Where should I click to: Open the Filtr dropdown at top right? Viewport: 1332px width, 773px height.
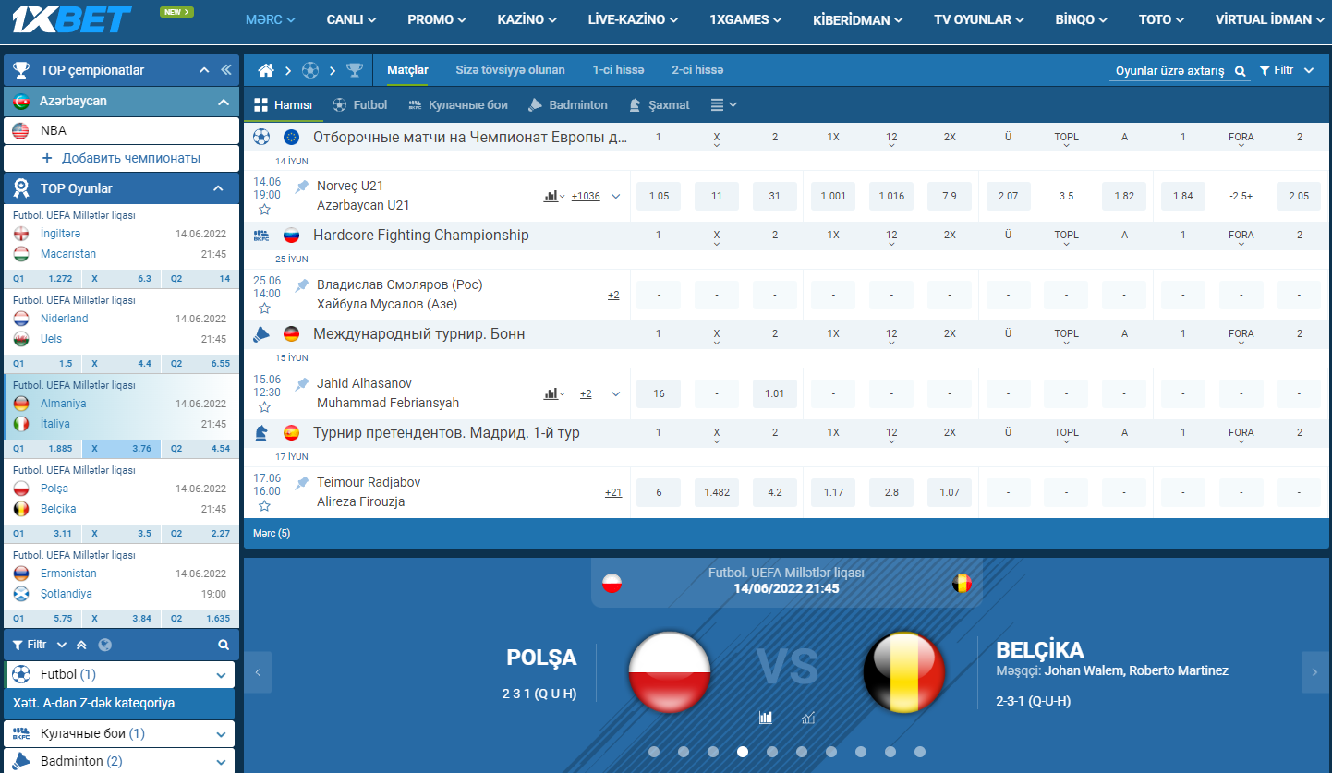pos(1287,70)
